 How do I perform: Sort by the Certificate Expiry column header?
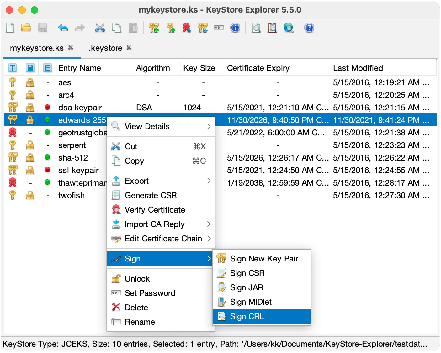pos(278,68)
